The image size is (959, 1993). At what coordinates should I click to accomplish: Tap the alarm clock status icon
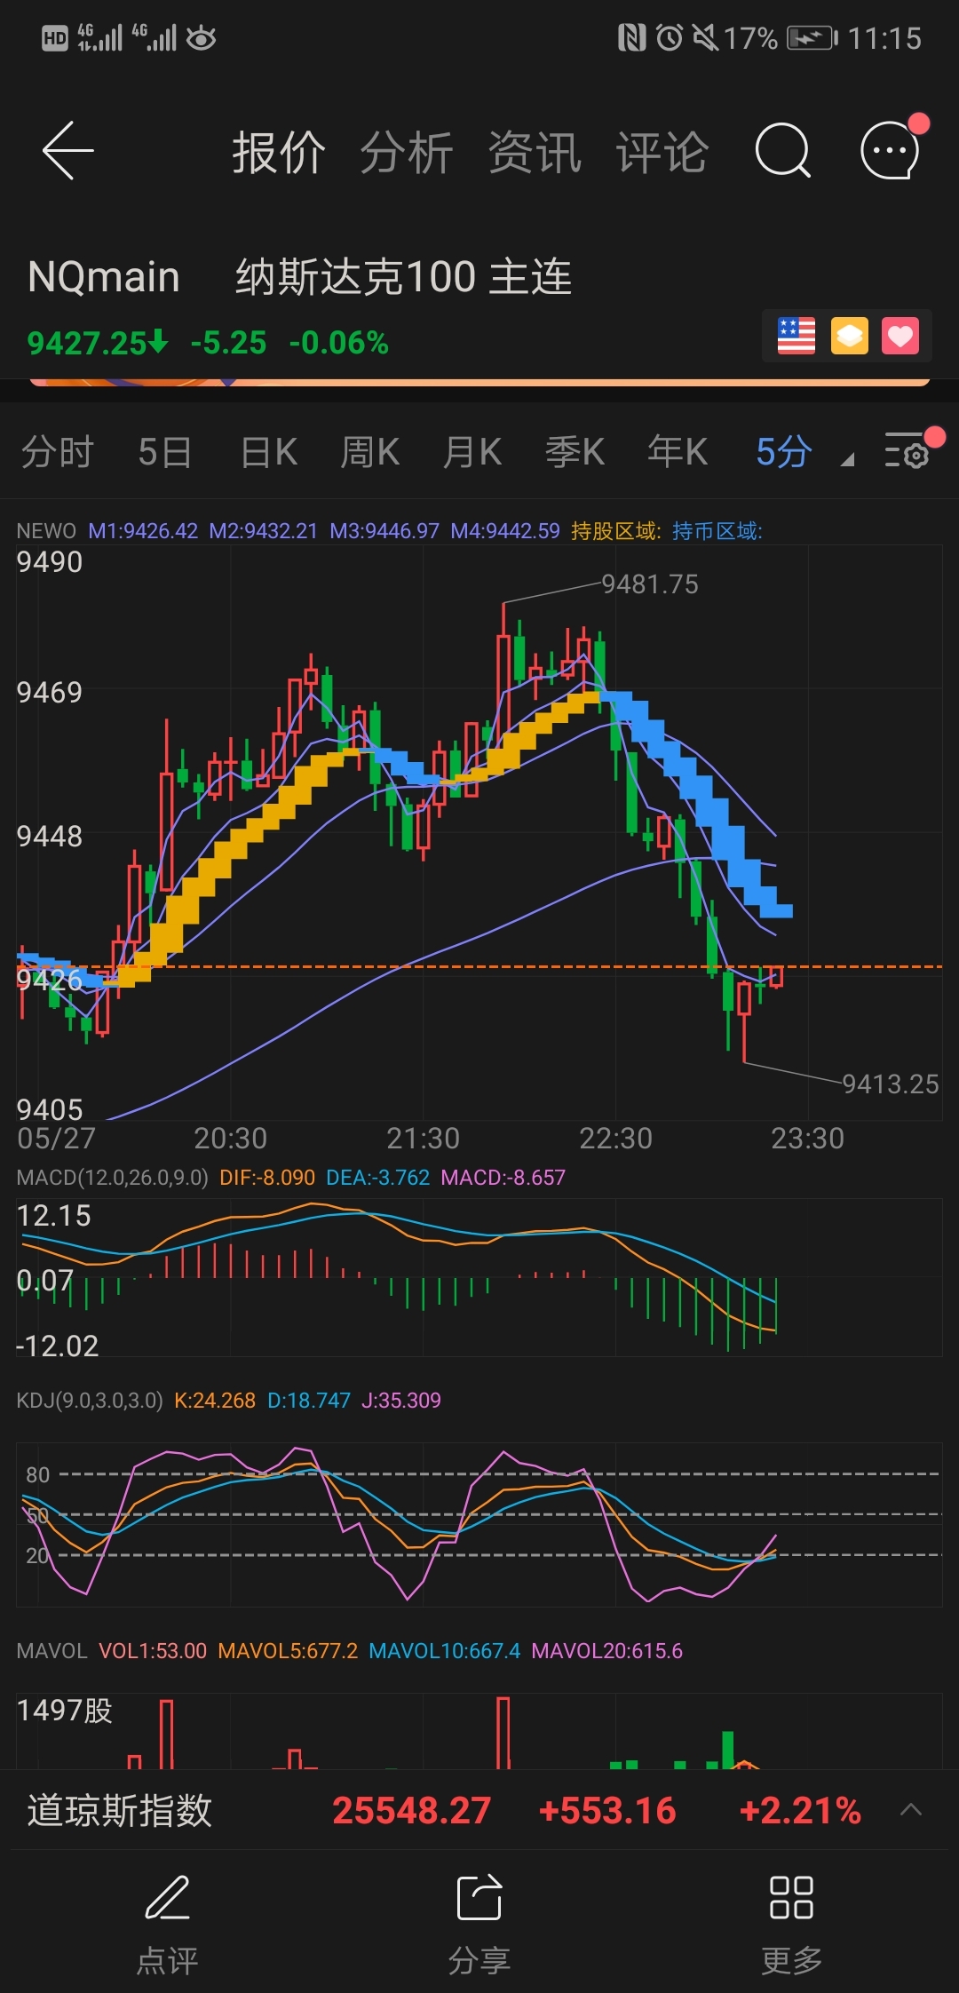(670, 37)
